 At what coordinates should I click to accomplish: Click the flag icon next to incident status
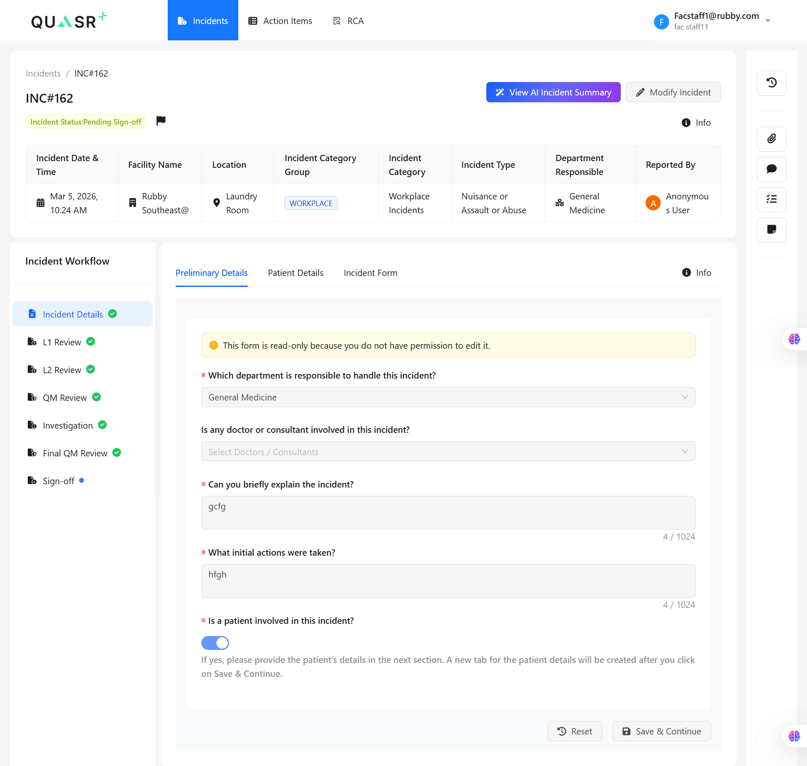click(161, 121)
